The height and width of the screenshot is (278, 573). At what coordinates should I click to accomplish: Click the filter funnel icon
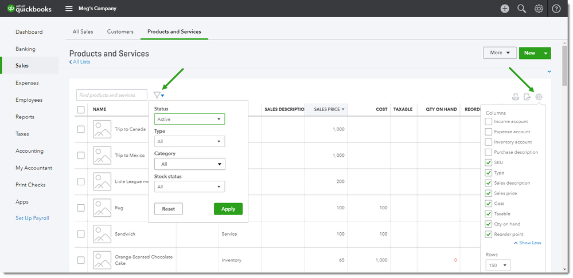[158, 95]
